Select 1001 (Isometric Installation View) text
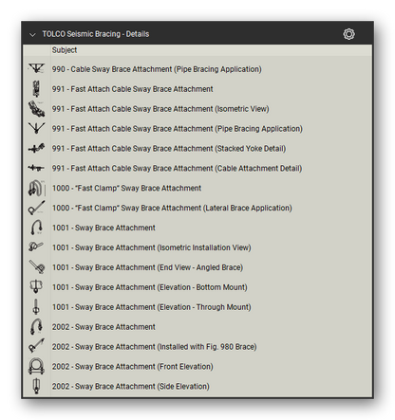This screenshot has width=395, height=420. point(152,247)
